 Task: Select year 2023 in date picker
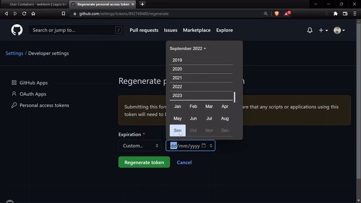pos(201,95)
